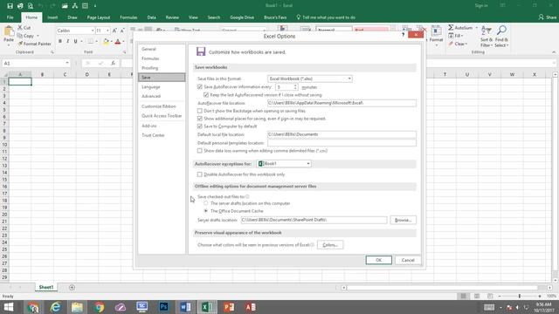Click OK in Excel Options dialog
The width and height of the screenshot is (559, 314).
(378, 260)
